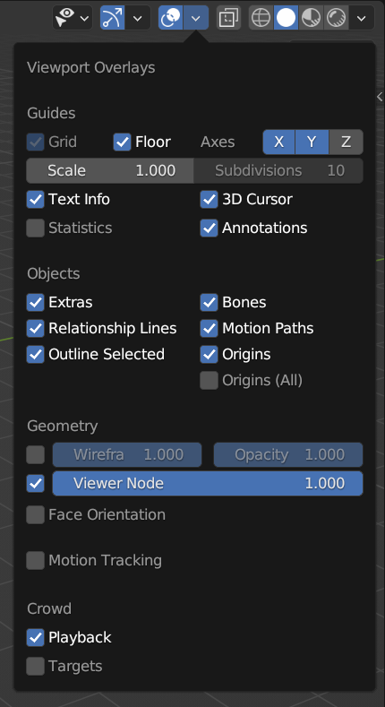The width and height of the screenshot is (385, 707).
Task: Open the shading options dropdown arrow
Action: 362,19
